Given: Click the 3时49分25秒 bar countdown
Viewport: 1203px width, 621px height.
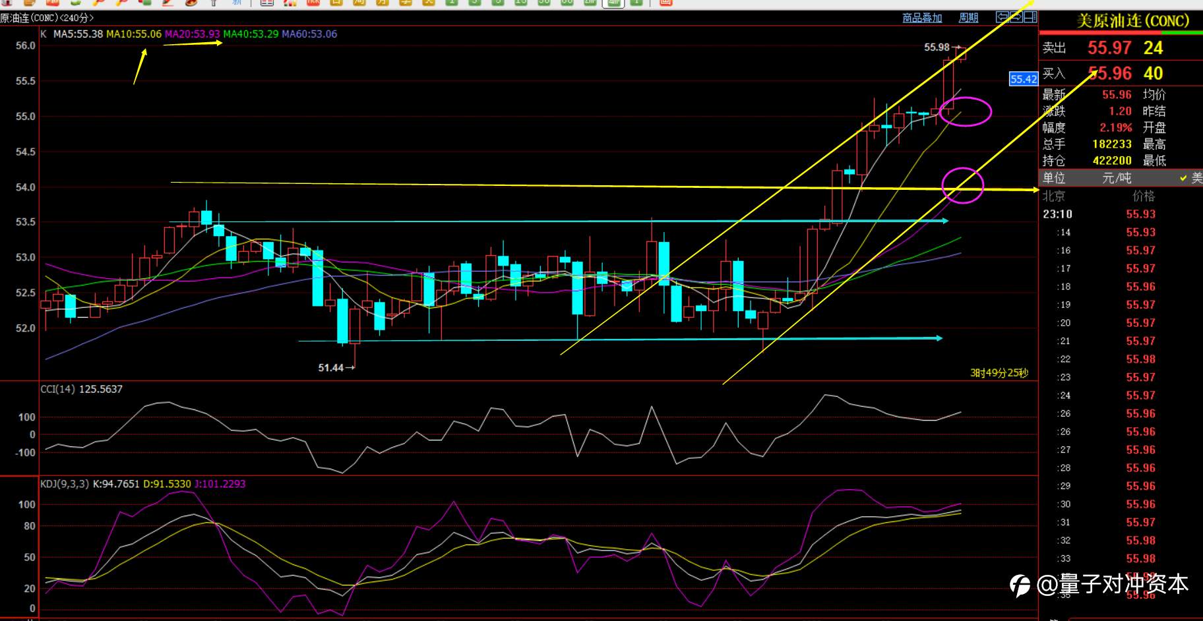Looking at the screenshot, I should [x=999, y=373].
